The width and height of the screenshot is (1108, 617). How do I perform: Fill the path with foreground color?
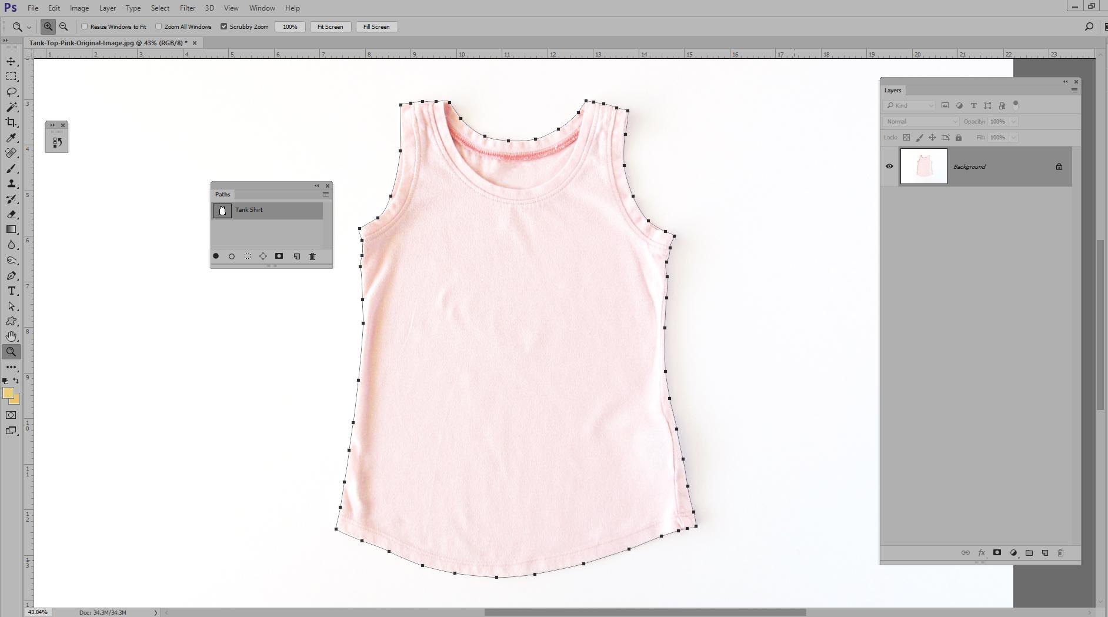(x=215, y=256)
